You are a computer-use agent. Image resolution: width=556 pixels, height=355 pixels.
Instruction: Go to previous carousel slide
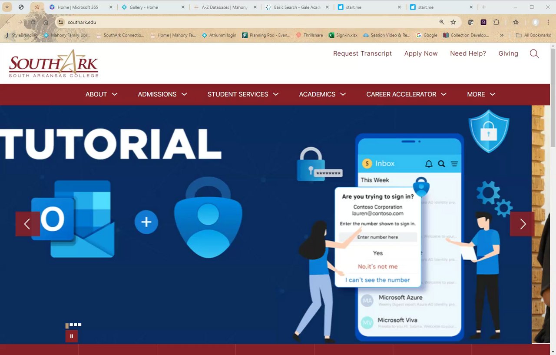tap(27, 224)
